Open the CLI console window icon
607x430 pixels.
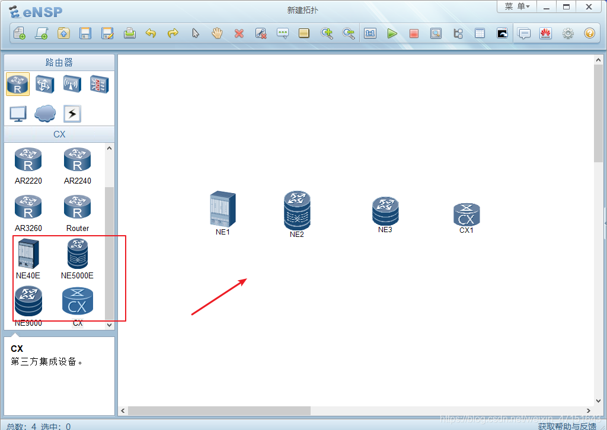click(502, 33)
